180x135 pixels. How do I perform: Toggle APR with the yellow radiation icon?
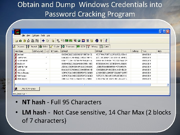coord(24,41)
